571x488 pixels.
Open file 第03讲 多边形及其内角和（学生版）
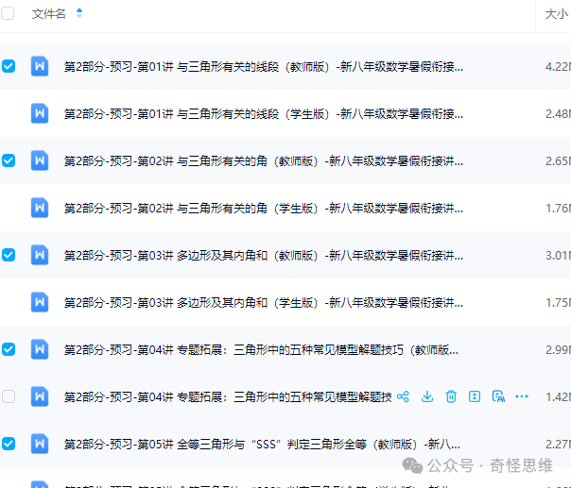[264, 303]
